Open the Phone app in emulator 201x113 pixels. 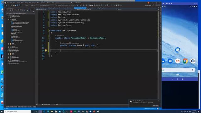[x=163, y=61]
